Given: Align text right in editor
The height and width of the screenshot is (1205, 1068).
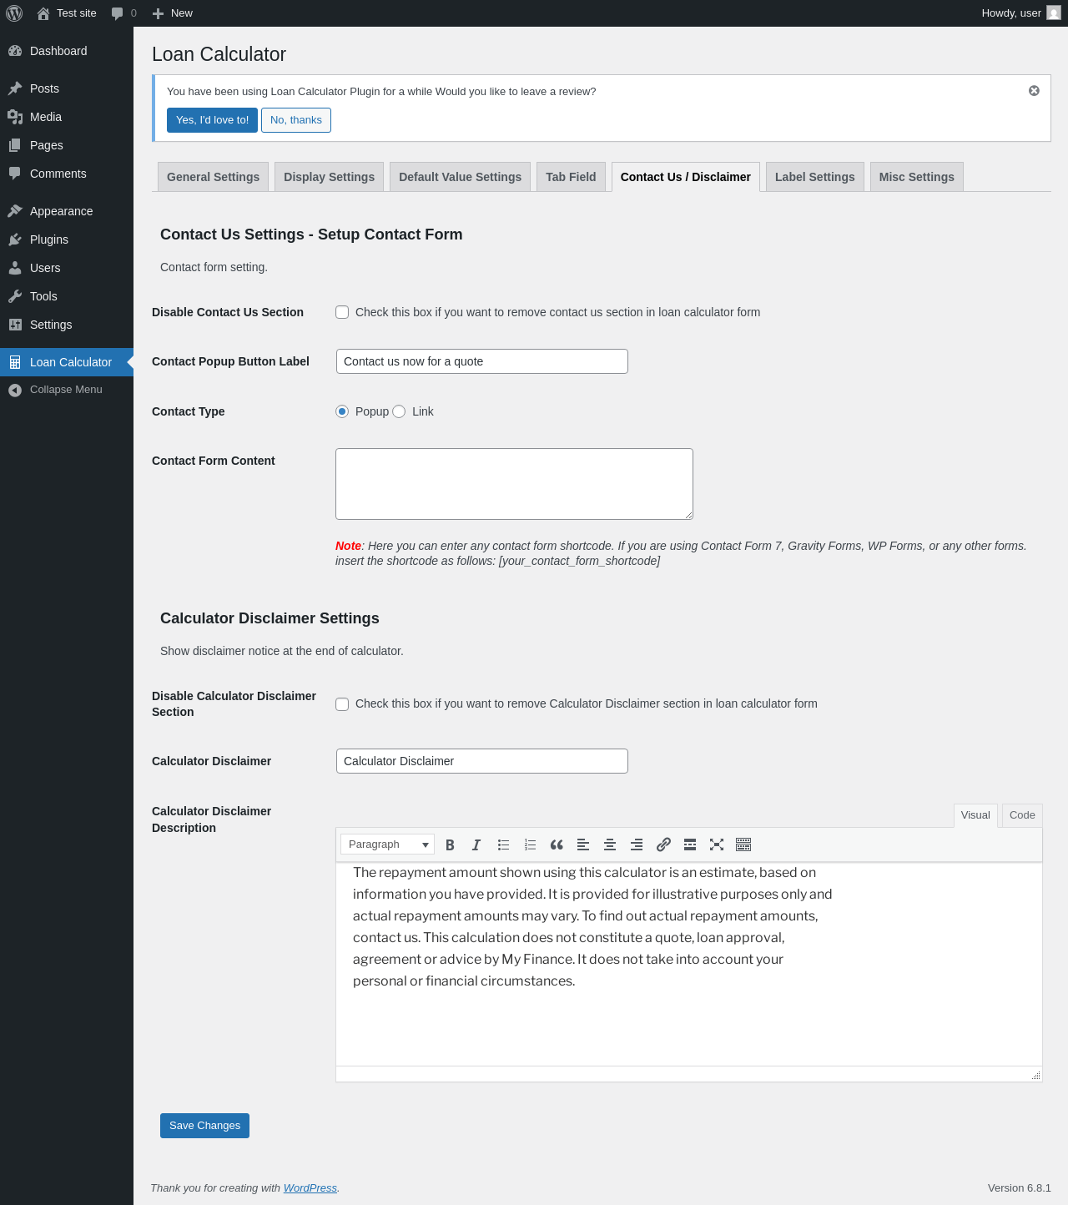Looking at the screenshot, I should point(637,845).
